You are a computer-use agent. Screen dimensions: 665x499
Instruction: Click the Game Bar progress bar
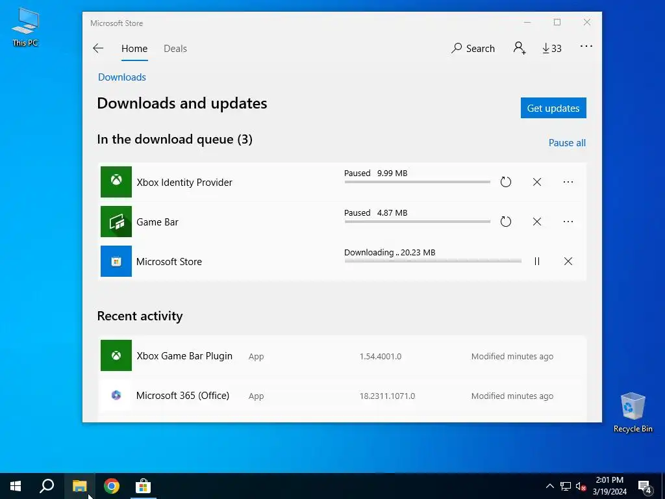(418, 222)
